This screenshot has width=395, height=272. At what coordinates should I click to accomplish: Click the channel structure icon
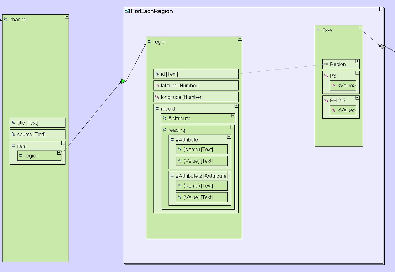(6, 19)
